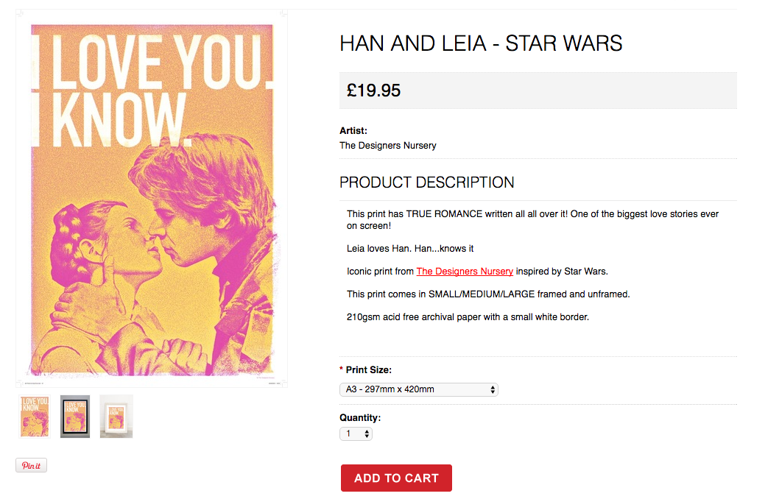768x499 pixels.
Task: Click the Add to Cart button
Action: (x=396, y=478)
